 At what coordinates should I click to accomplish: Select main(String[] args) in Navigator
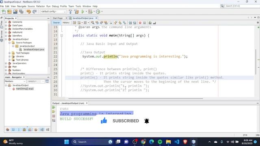[25, 89]
